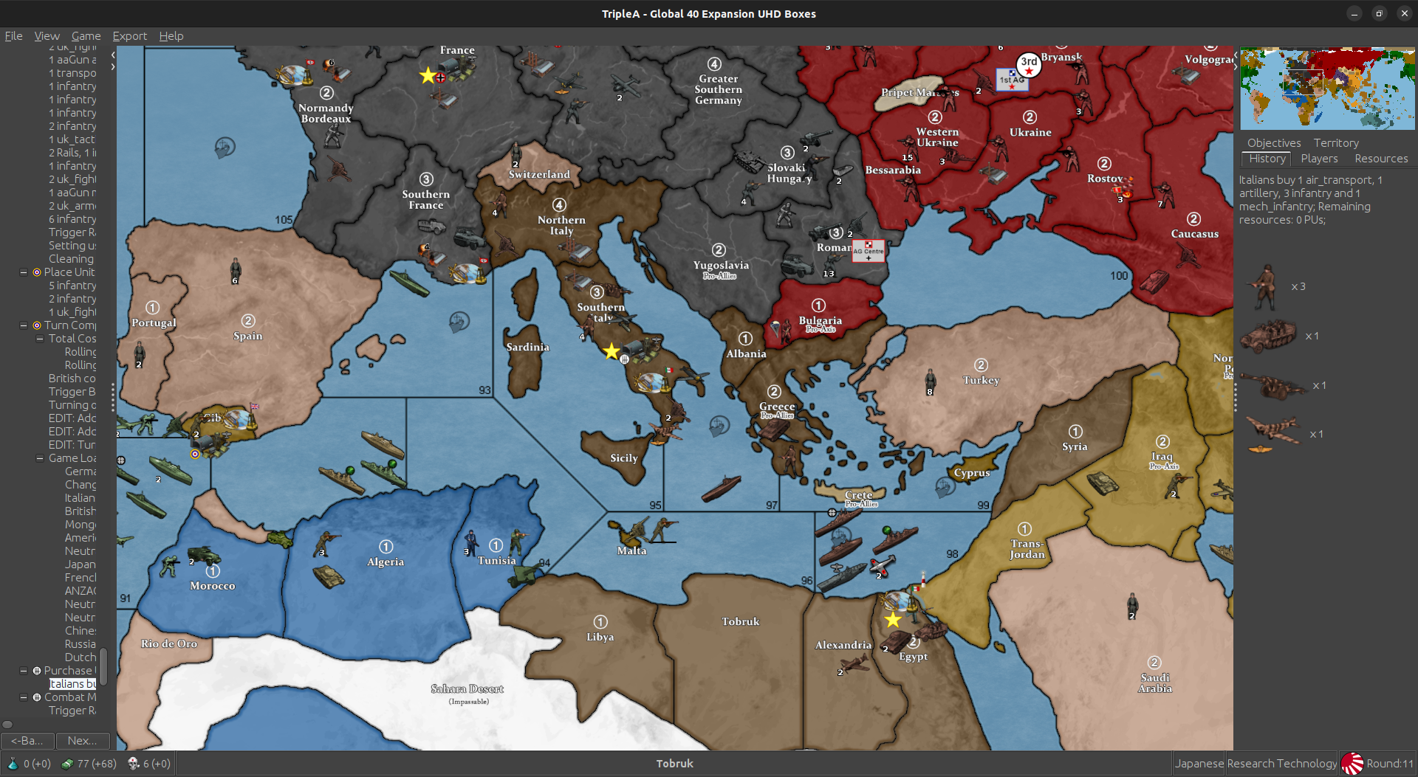1418x777 pixels.
Task: Open the Export menu
Action: [x=129, y=36]
